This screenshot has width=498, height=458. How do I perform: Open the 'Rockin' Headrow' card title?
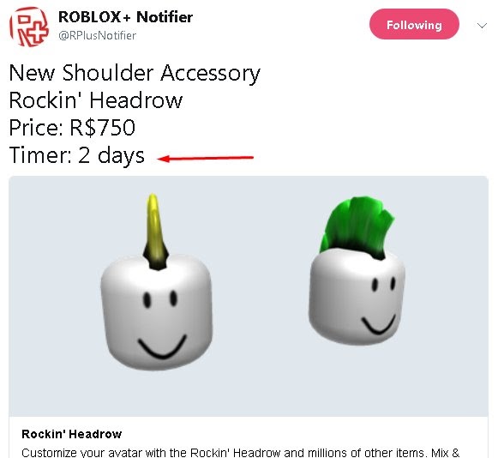(72, 434)
